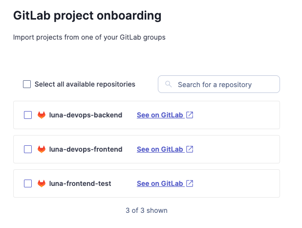Open See on GitLab link for luna-devops-frontend
This screenshot has width=302, height=228.
coord(160,149)
